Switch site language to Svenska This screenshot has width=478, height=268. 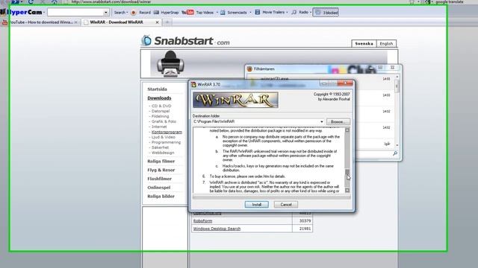pyautogui.click(x=364, y=44)
